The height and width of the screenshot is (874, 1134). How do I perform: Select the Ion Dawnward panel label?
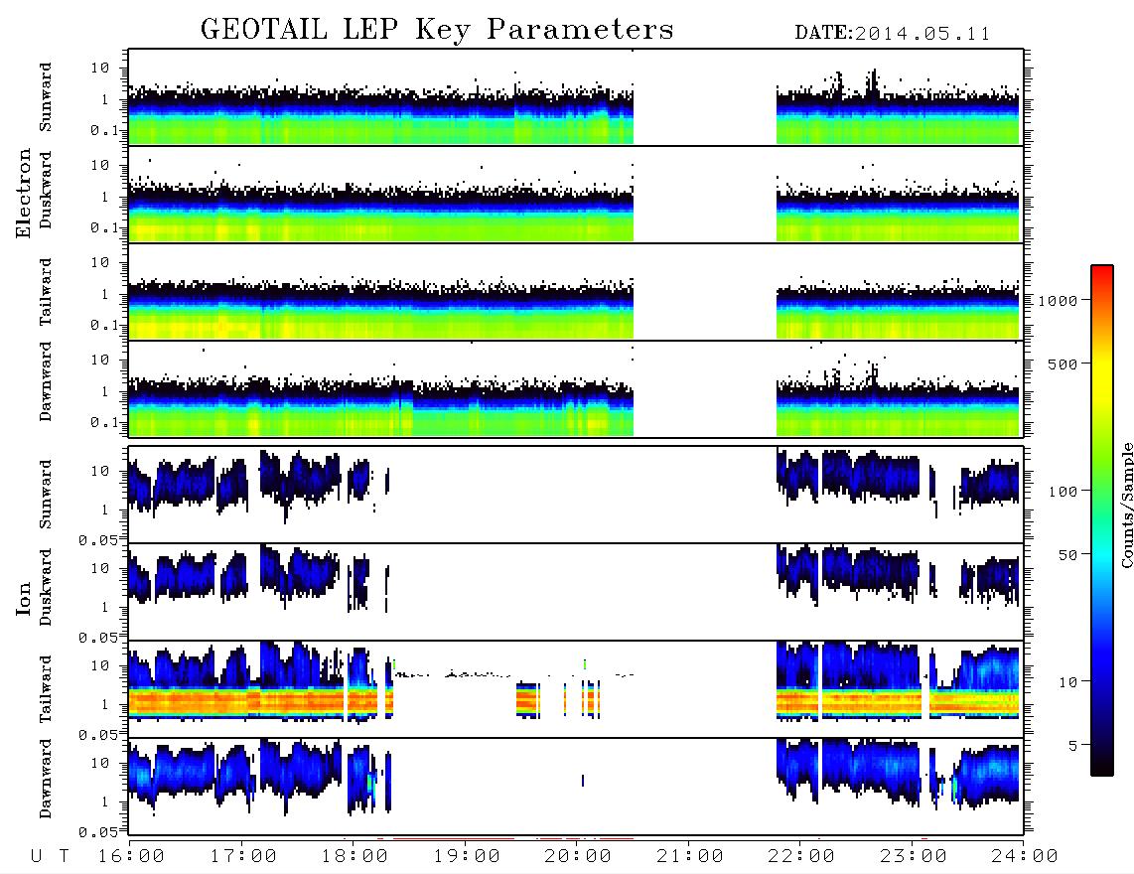tap(46, 779)
